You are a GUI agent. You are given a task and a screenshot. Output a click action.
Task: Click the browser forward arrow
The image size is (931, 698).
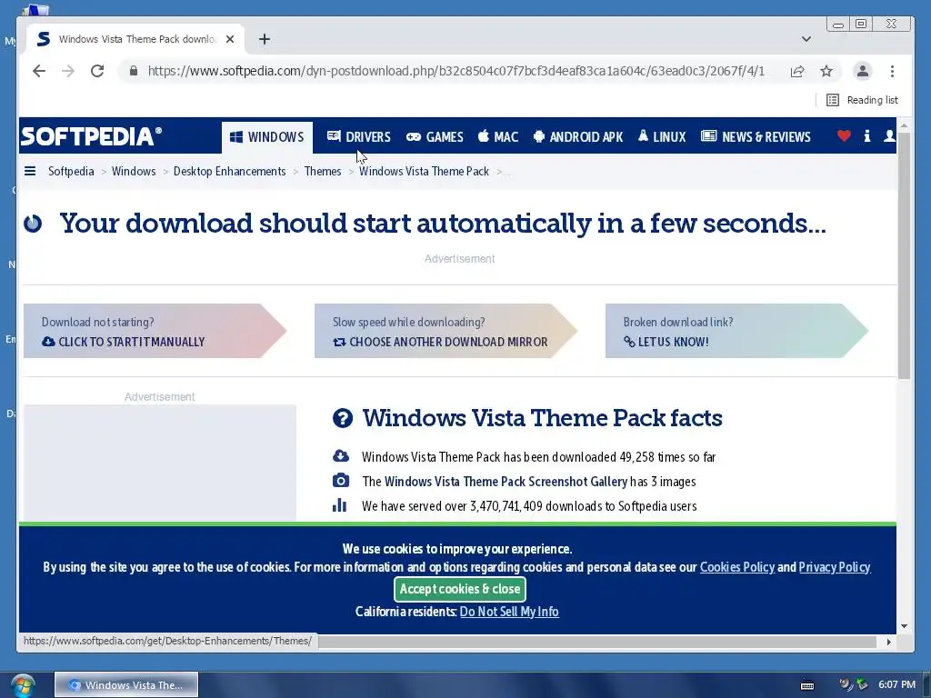point(68,71)
